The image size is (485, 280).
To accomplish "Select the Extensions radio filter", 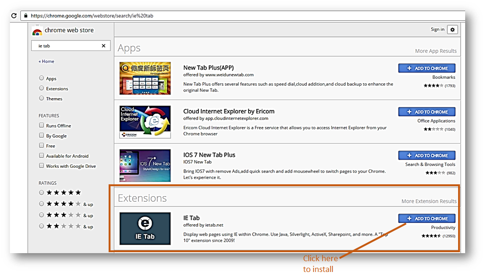I will (42, 88).
